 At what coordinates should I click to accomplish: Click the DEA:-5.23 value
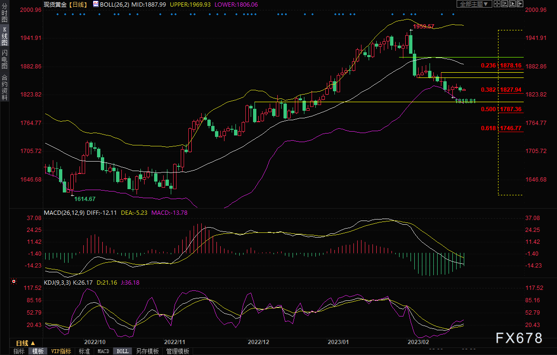(134, 212)
